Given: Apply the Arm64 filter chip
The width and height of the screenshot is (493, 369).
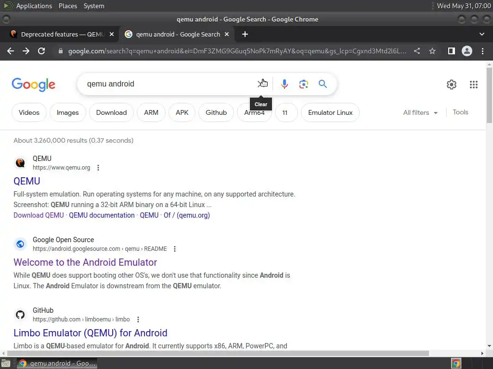Looking at the screenshot, I should 254,112.
